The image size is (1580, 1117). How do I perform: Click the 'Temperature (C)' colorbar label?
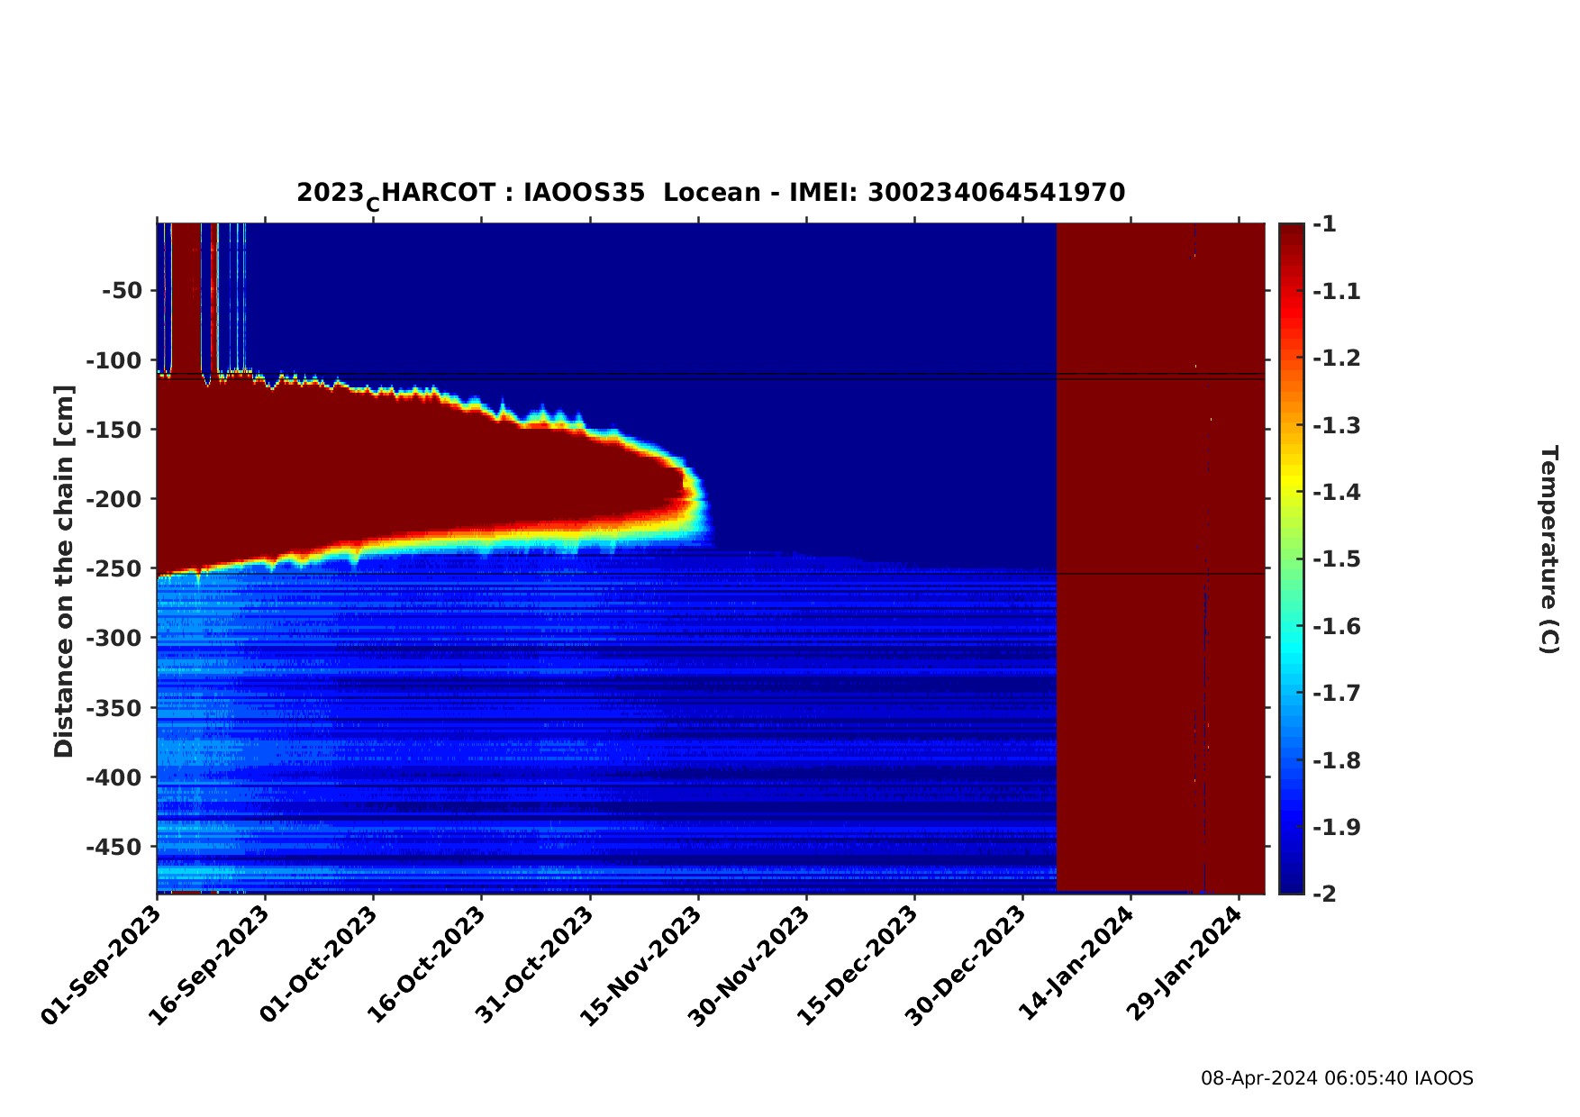pos(1548,549)
